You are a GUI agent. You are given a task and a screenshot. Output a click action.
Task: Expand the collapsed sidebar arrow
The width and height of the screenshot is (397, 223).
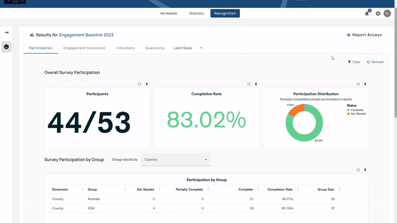tap(6, 32)
